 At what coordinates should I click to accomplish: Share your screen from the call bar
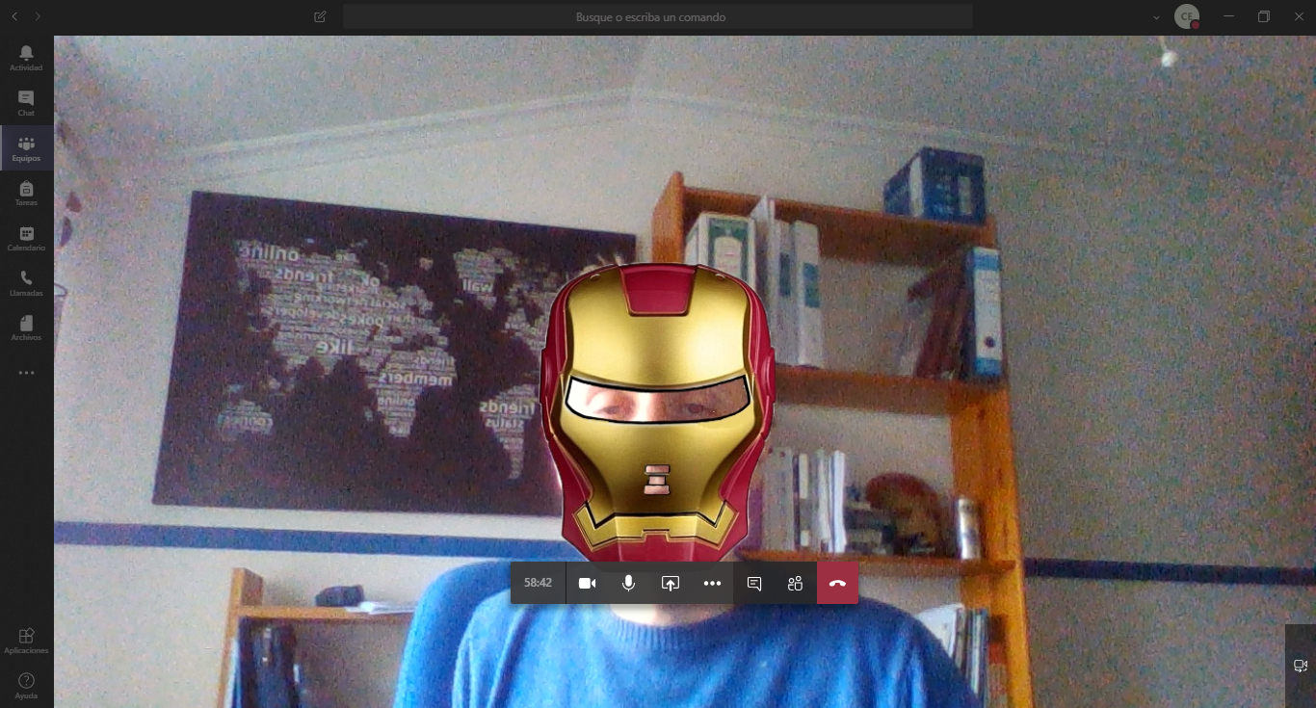(x=671, y=583)
